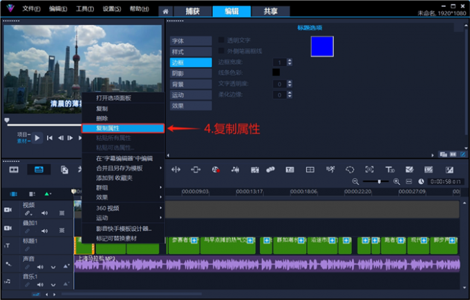Expand 合并且另存为模板 submenu
This screenshot has height=300, width=470.
[160, 168]
